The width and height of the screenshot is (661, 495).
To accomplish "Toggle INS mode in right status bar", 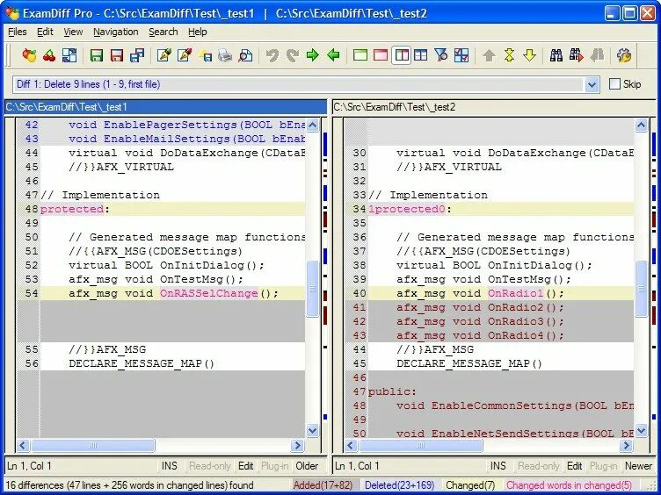I will point(498,466).
